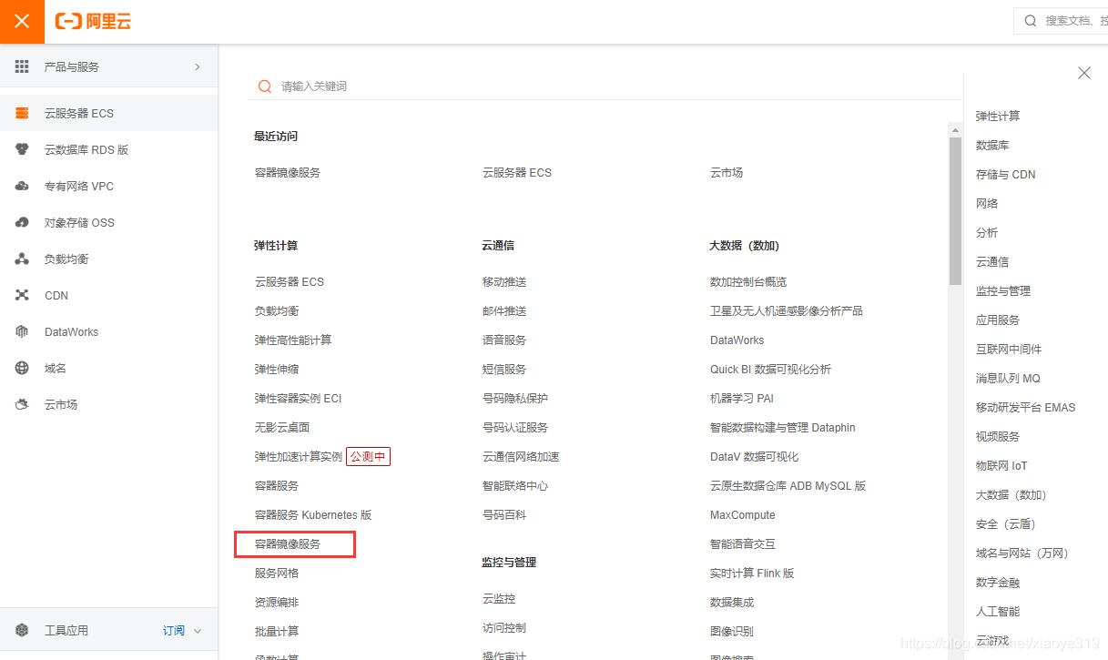Open 云服务器 ECS under 最近访问

coord(517,172)
